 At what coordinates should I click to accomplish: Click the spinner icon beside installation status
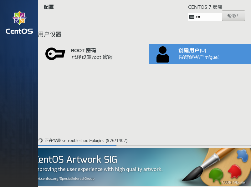(x=41, y=140)
